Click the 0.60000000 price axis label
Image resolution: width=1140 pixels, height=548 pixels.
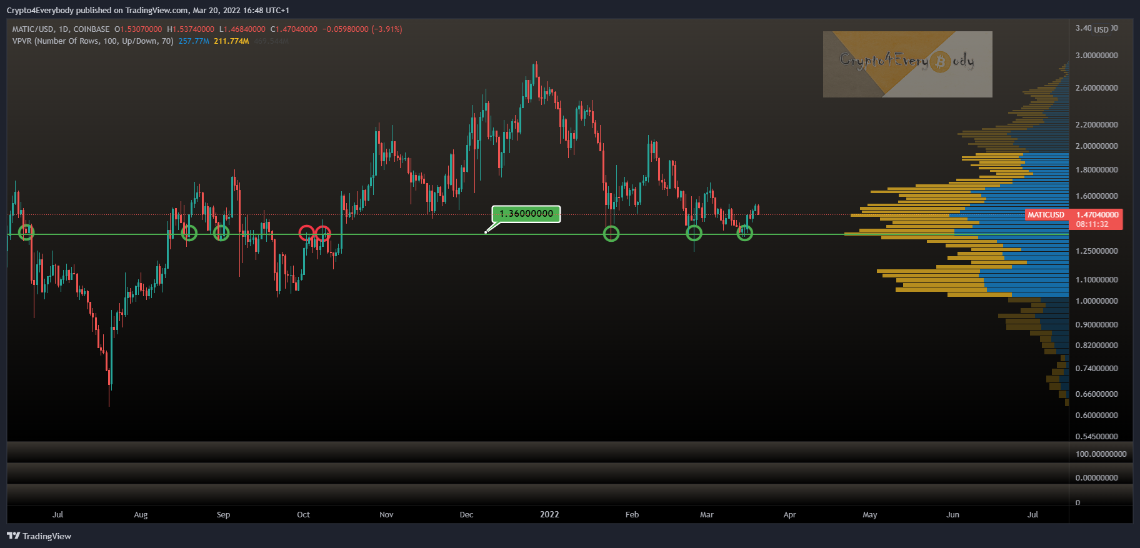1097,416
